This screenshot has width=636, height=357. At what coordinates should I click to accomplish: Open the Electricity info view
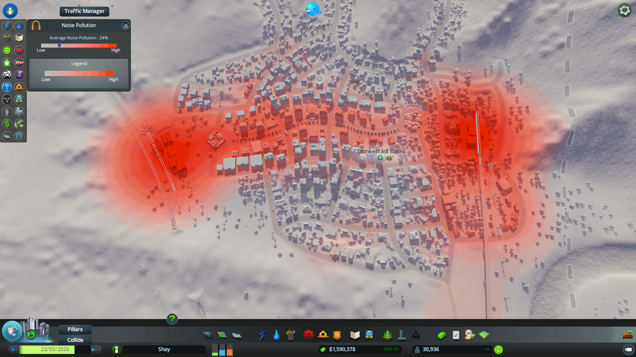[x=7, y=26]
